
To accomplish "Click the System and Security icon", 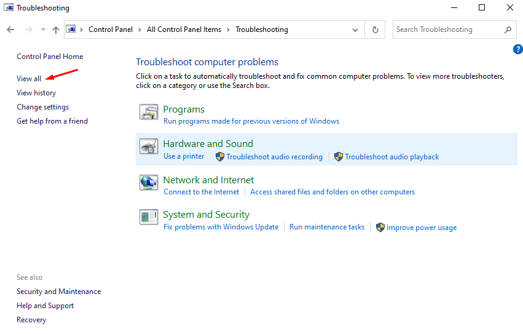I will pyautogui.click(x=149, y=217).
